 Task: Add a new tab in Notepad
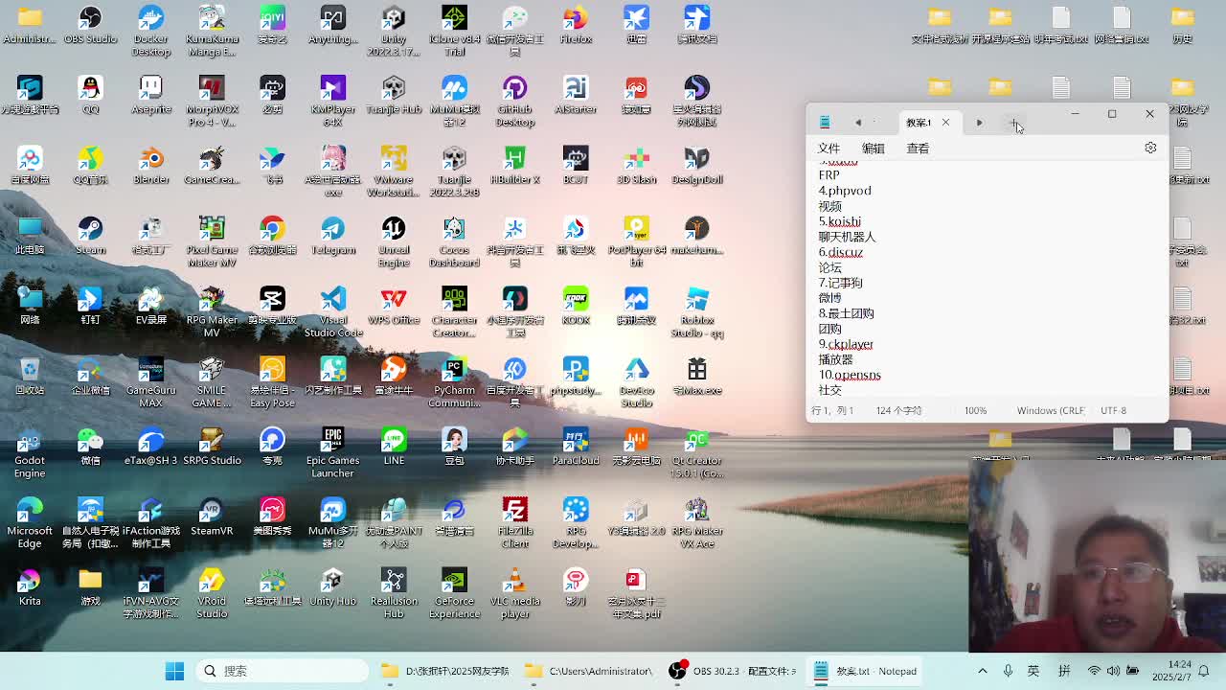[x=1014, y=123]
